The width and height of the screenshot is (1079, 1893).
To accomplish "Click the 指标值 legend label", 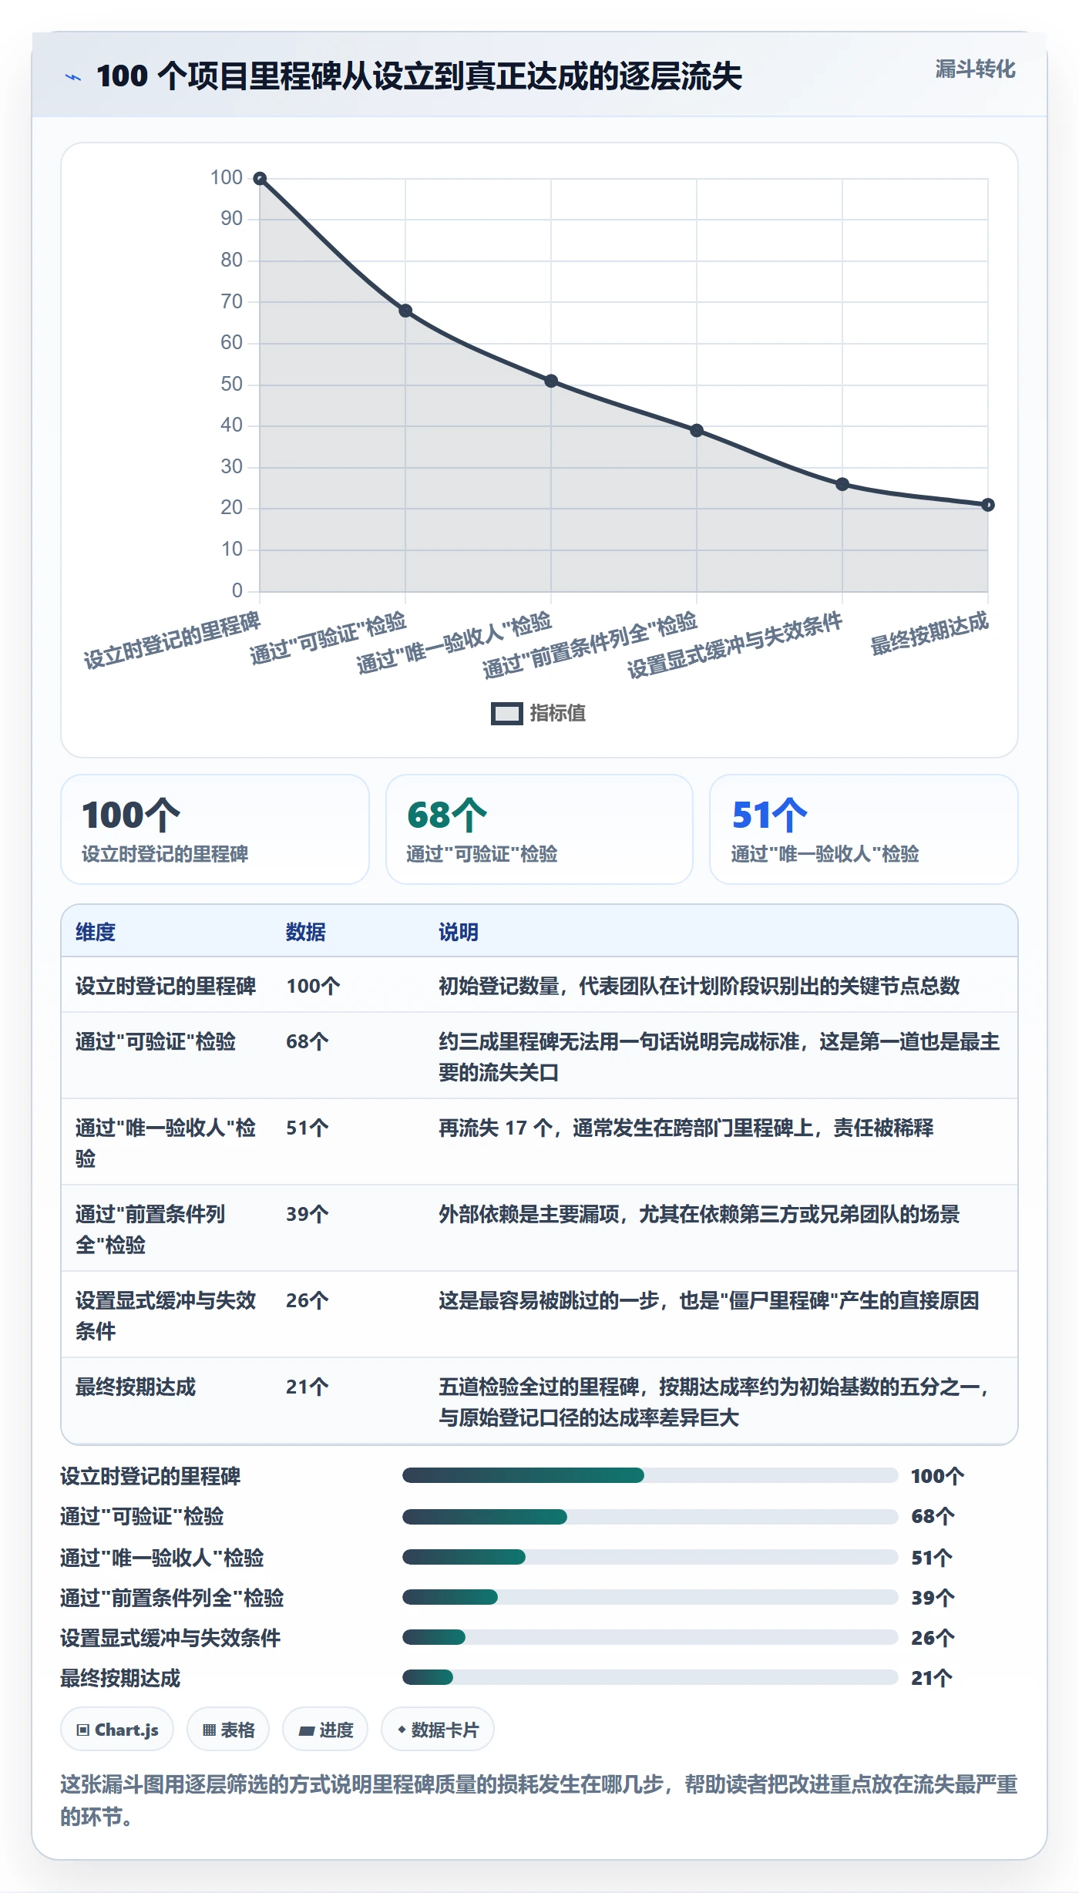I will (x=557, y=714).
